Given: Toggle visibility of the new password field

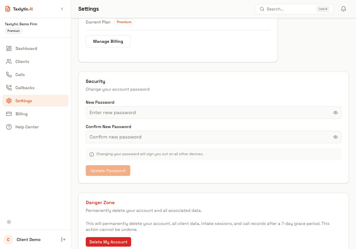Looking at the screenshot, I should [336, 113].
